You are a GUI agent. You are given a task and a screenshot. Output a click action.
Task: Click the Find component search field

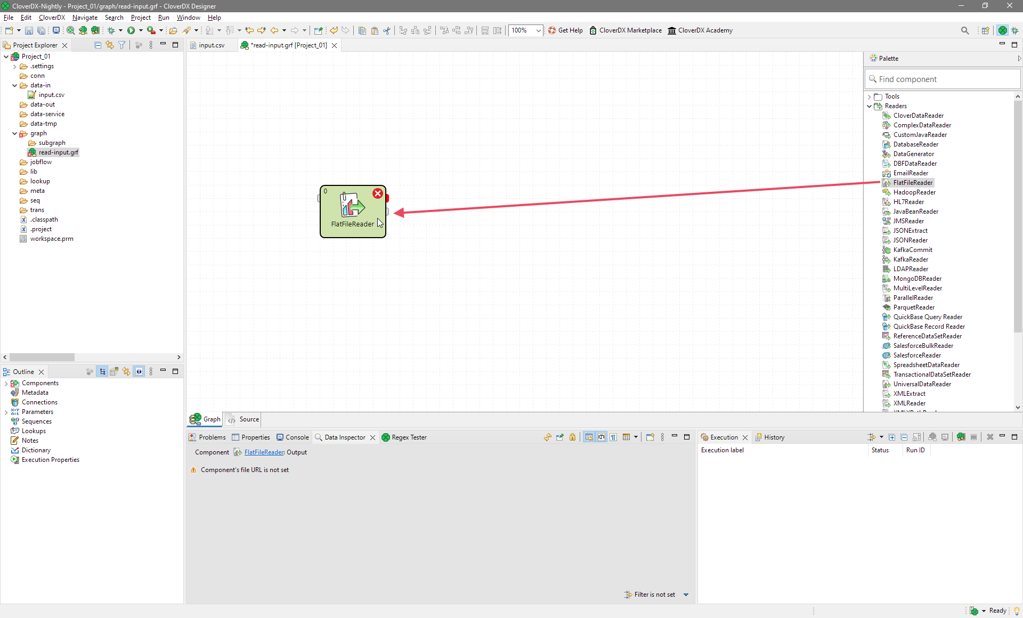(x=943, y=79)
